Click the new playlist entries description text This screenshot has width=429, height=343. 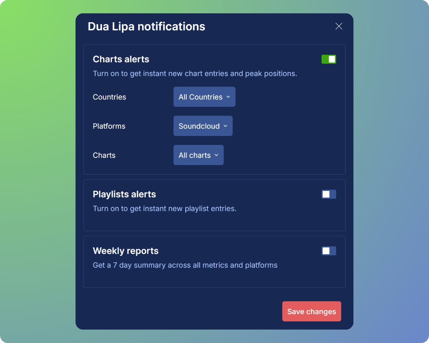click(165, 209)
